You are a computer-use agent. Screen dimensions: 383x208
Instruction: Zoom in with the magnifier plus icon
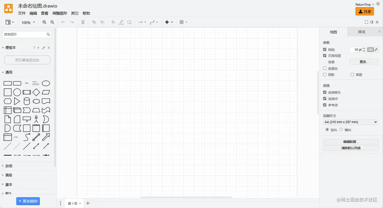point(44,22)
